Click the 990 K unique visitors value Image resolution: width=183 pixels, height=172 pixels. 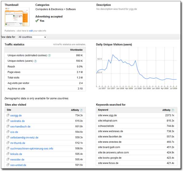click(79, 55)
